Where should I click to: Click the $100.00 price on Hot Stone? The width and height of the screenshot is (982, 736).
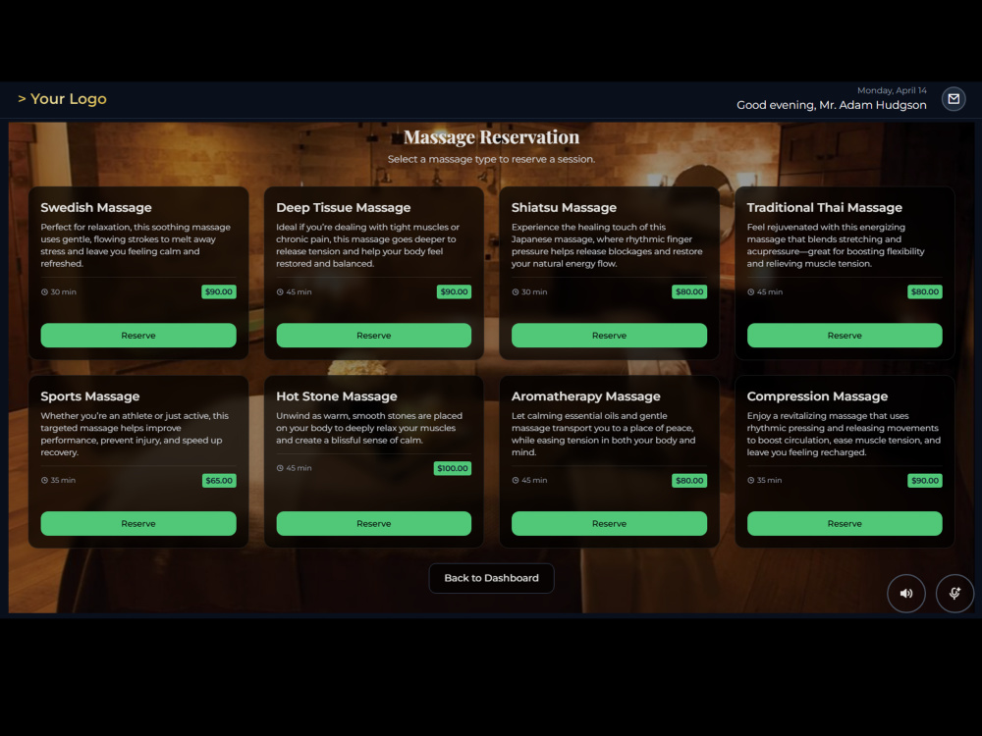point(452,468)
